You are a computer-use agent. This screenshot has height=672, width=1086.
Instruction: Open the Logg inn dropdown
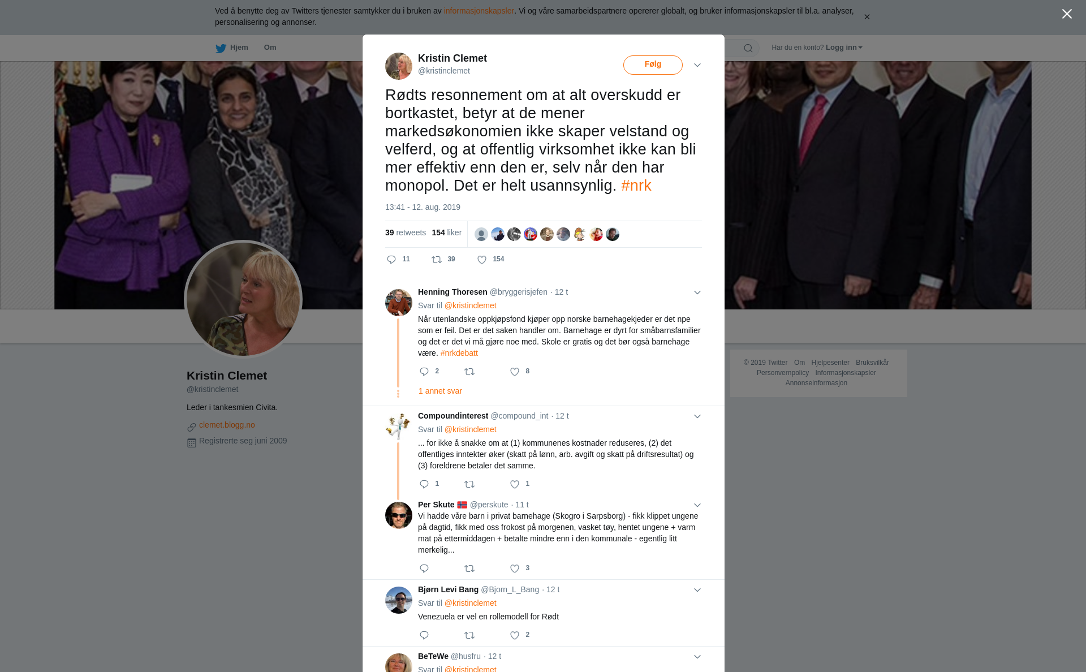pos(844,48)
